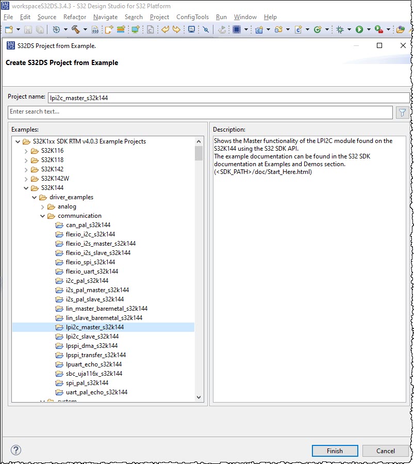Image resolution: width=414 pixels, height=464 pixels.
Task: Open the Navigate menu
Action: pos(105,17)
